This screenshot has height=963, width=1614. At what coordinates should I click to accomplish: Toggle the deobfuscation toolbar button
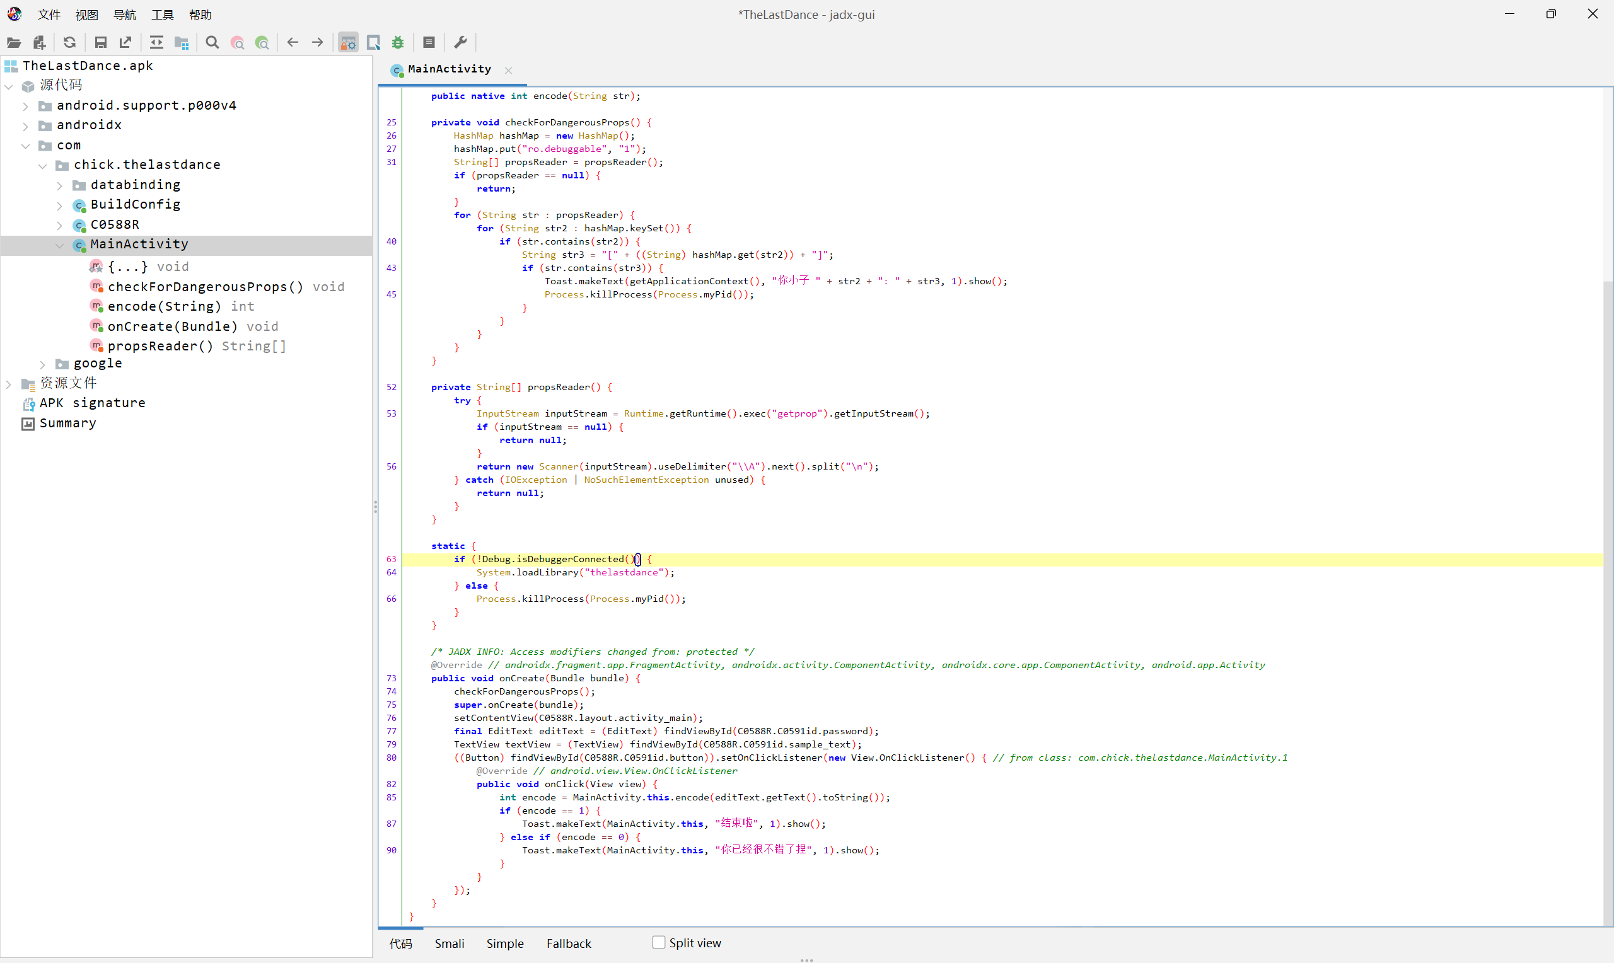coord(349,43)
